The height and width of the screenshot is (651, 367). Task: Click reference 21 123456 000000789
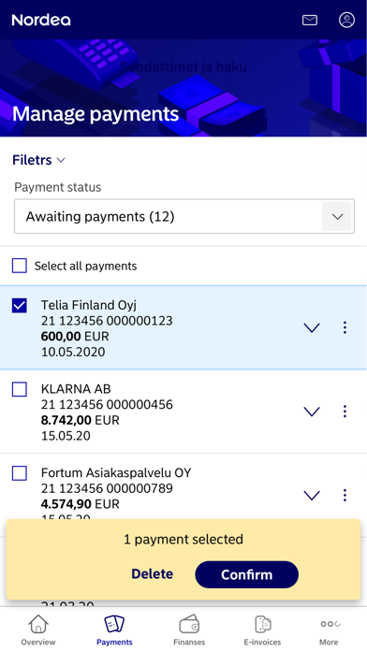click(107, 488)
